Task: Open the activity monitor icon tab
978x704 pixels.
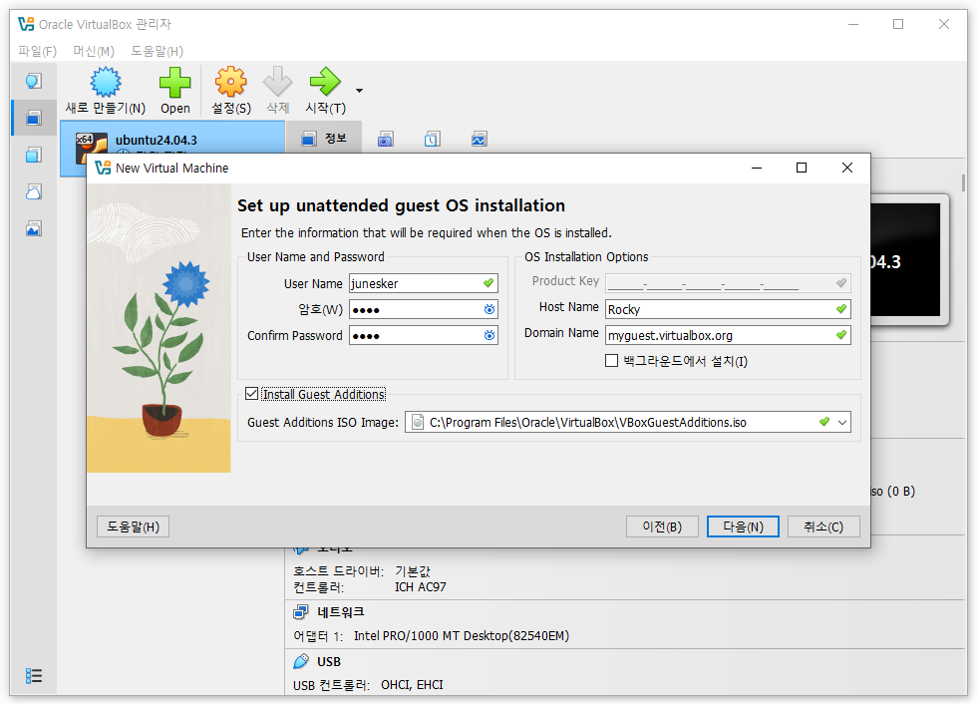Action: coord(479,139)
